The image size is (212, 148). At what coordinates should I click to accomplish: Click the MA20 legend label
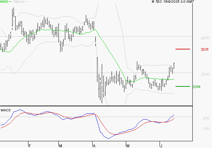click(x=4, y=2)
